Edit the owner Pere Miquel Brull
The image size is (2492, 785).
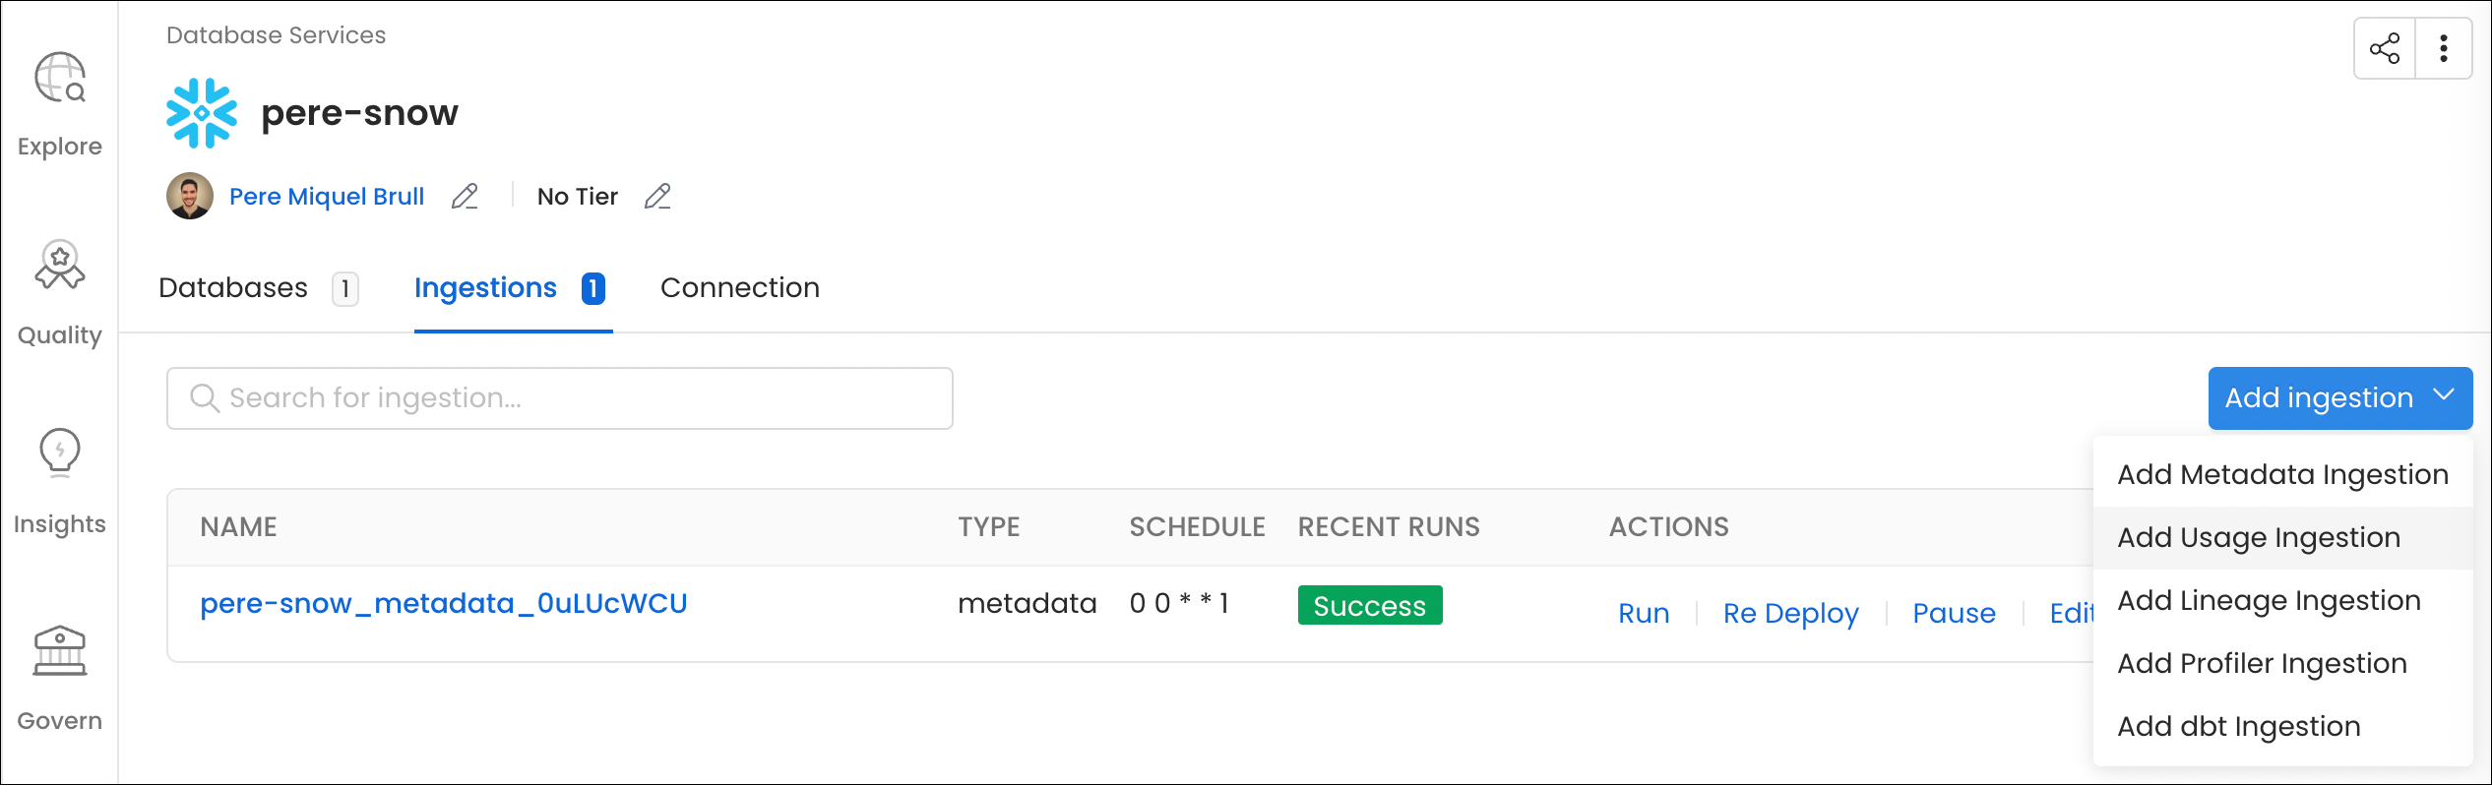pos(466,197)
